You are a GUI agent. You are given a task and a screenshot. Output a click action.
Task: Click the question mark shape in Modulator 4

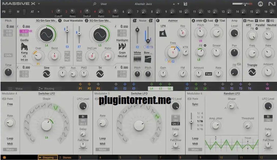[x=61, y=140]
